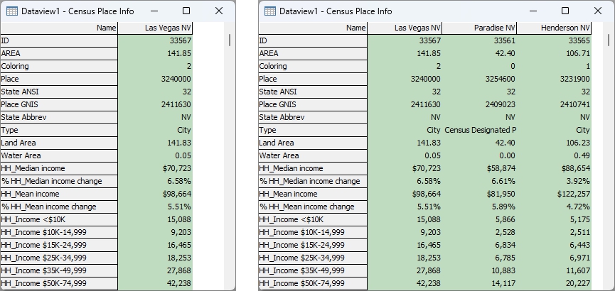Image resolution: width=615 pixels, height=291 pixels.
Task: Select the Las Vegas NV header in the three-column window
Action: click(x=405, y=28)
